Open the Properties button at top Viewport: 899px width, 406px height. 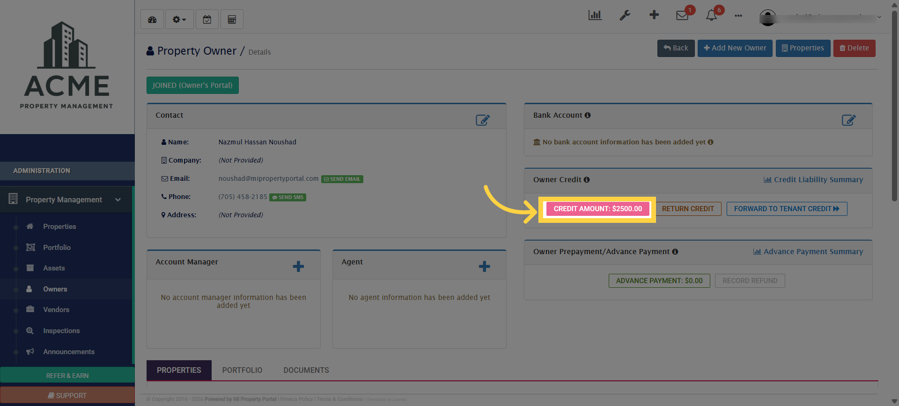803,48
